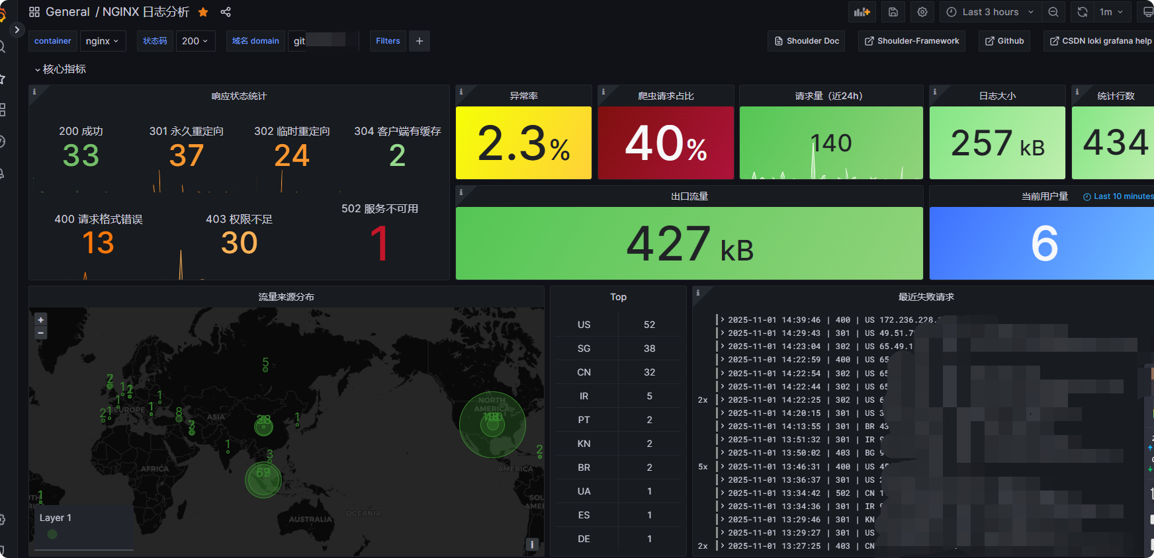This screenshot has width=1154, height=558.
Task: Open the container nginx dropdown
Action: 103,41
